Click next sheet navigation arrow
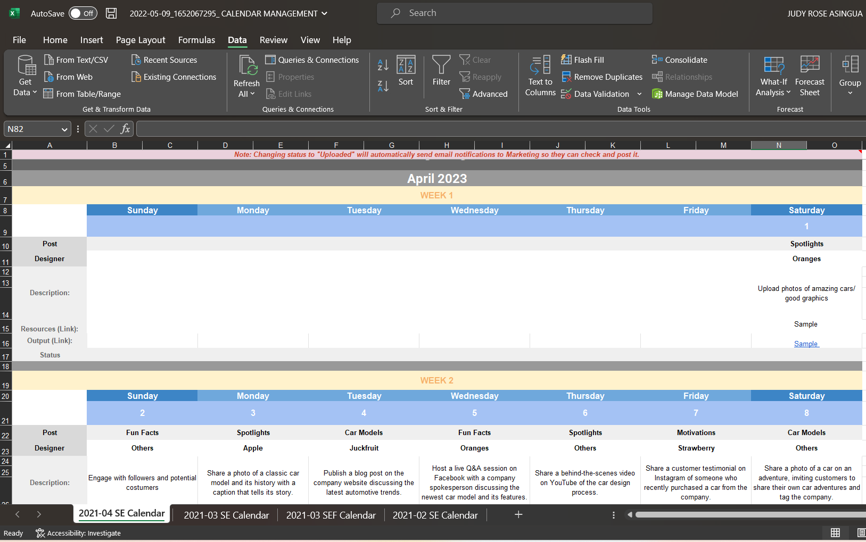Viewport: 866px width, 542px height. click(39, 514)
